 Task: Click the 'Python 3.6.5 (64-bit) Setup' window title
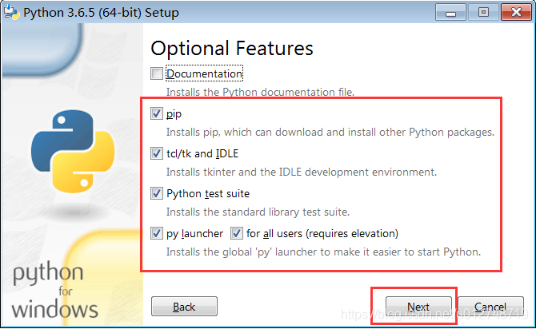101,13
